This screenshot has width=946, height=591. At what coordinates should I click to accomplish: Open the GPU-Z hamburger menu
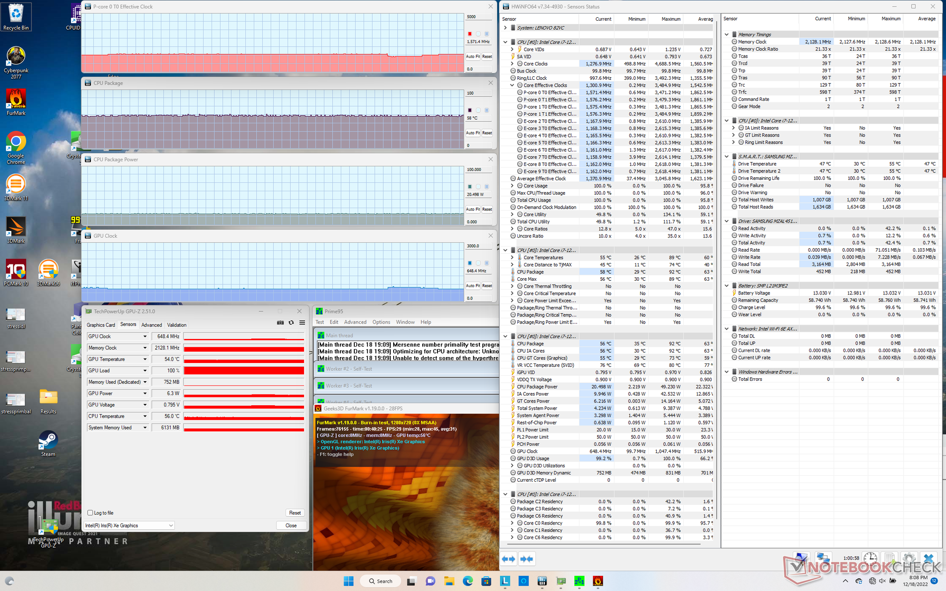point(302,323)
